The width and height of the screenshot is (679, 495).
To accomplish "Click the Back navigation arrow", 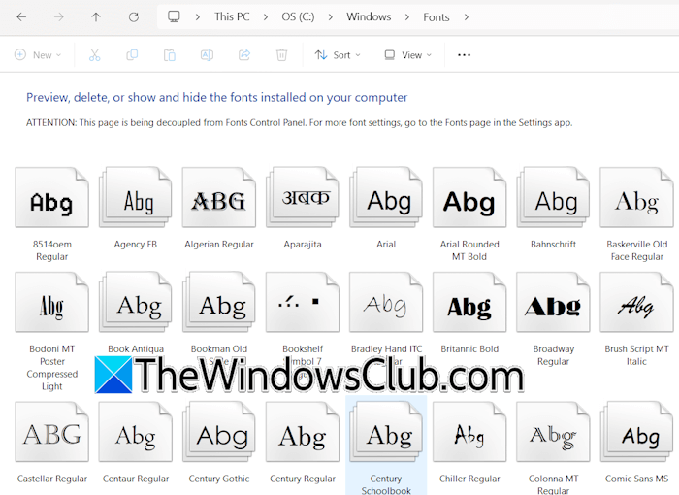I will pyautogui.click(x=21, y=17).
